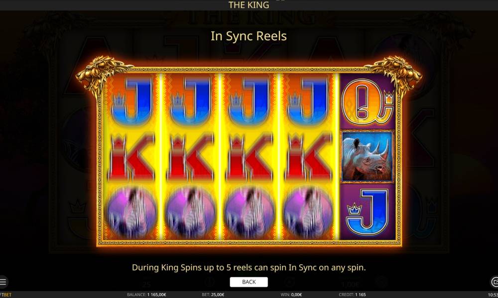This screenshot has width=498, height=298.
Task: Click the BACK button
Action: [249, 282]
